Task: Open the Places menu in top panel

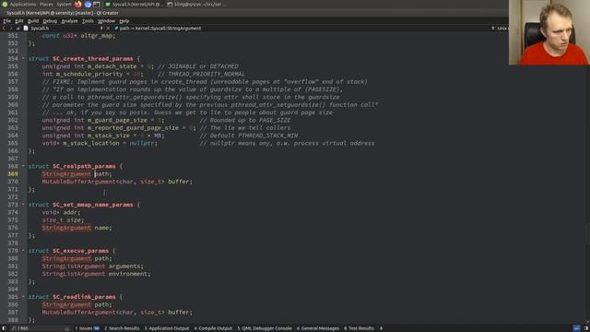Action: point(46,4)
